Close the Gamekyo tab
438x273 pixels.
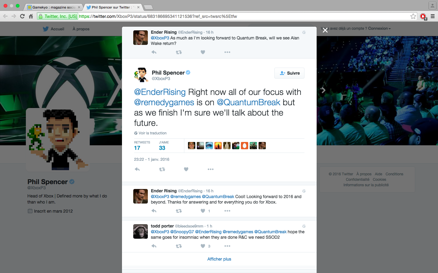coord(79,7)
